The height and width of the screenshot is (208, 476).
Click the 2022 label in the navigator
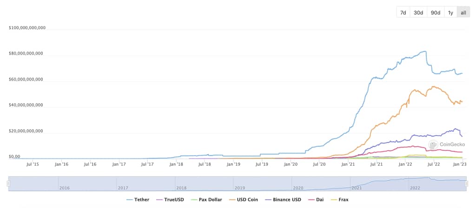click(x=415, y=188)
